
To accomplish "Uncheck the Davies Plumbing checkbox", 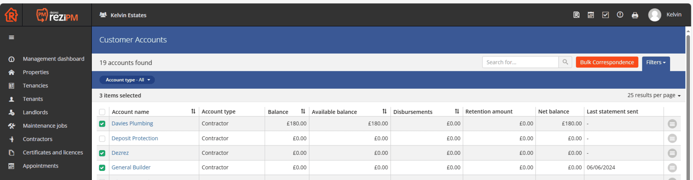I will point(102,124).
